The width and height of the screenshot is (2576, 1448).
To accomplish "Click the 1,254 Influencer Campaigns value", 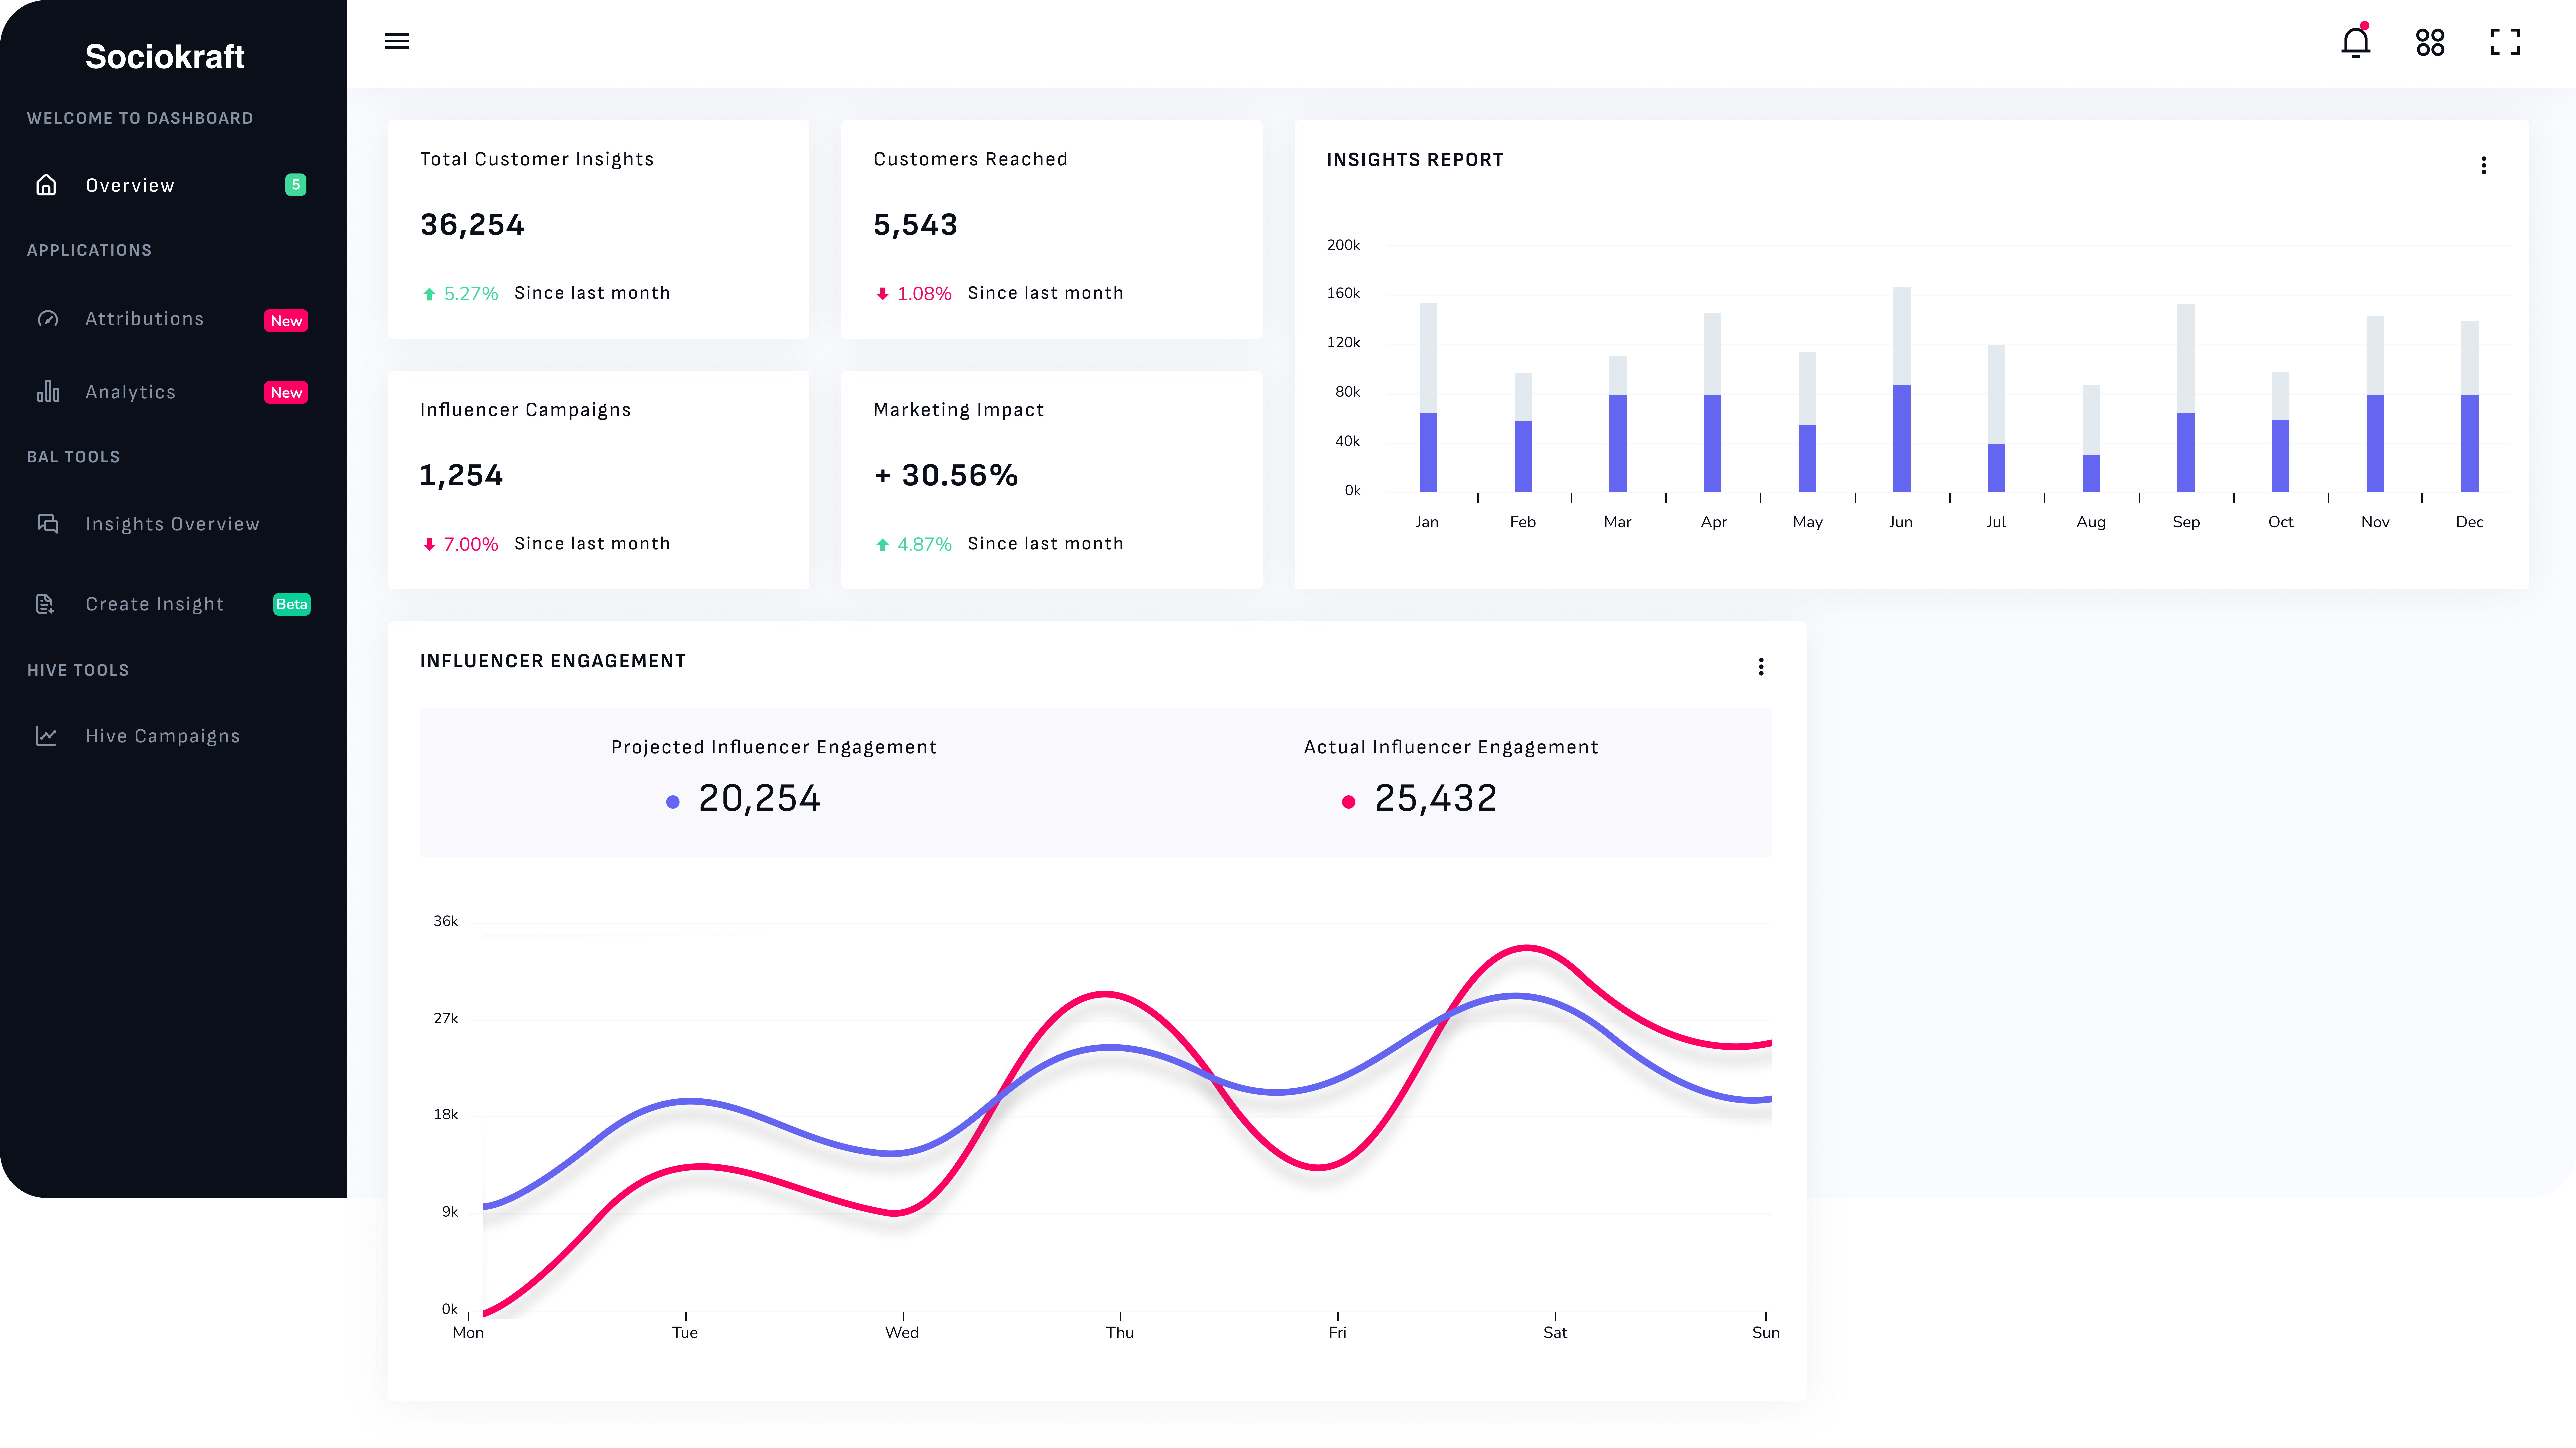I will click(461, 475).
